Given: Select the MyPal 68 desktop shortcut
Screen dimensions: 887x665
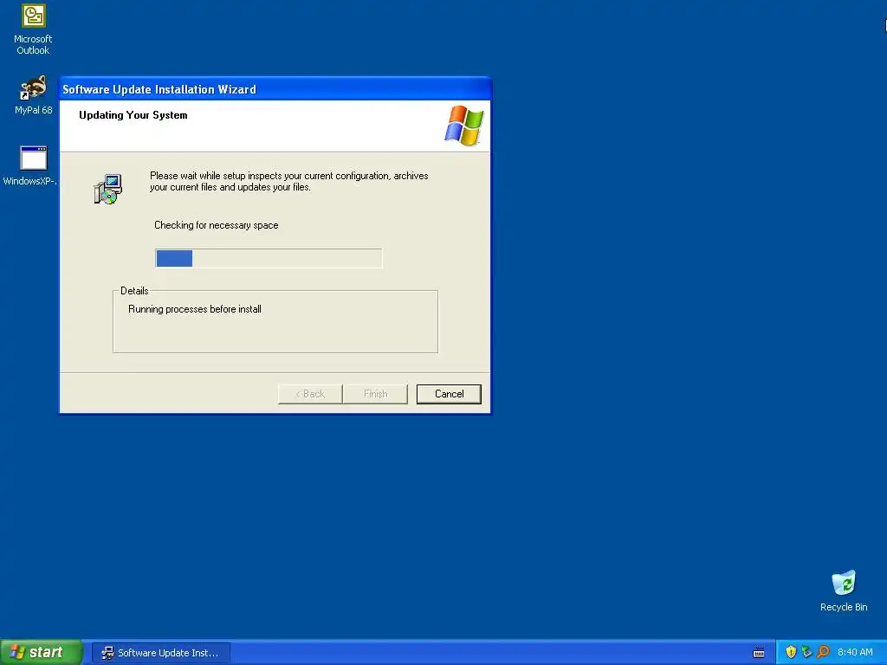Looking at the screenshot, I should [33, 95].
